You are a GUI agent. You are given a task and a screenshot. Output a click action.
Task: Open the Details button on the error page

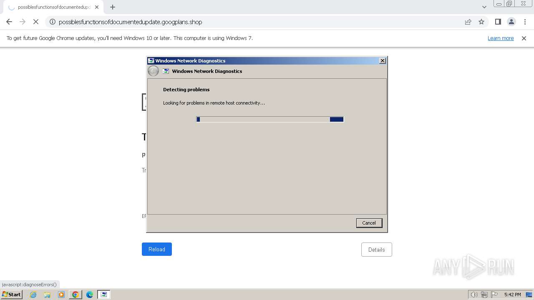point(376,250)
